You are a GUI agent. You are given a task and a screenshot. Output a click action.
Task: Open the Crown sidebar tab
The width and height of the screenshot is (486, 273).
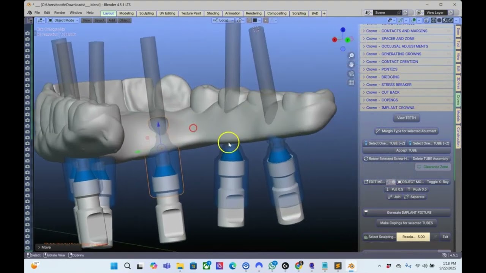tap(458, 100)
